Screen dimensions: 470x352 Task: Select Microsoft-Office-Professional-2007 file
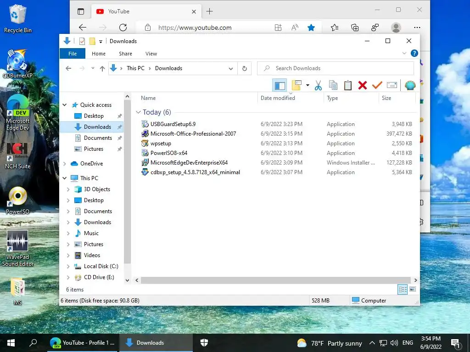(193, 134)
